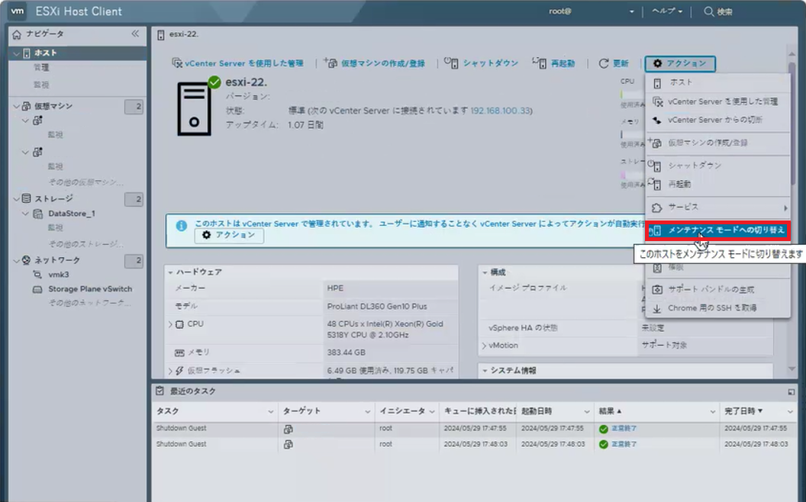Open the ヘルプ dropdown menu

tap(667, 11)
